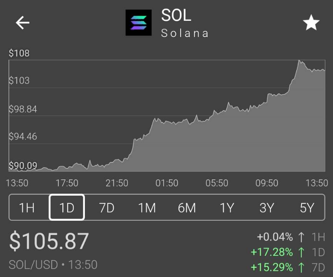Tap the back arrow icon

pos(22,23)
